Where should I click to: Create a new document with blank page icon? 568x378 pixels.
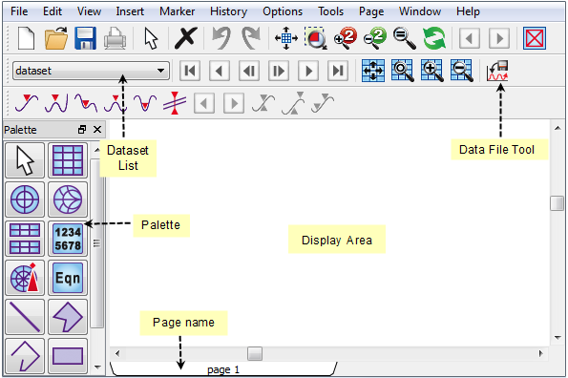26,38
